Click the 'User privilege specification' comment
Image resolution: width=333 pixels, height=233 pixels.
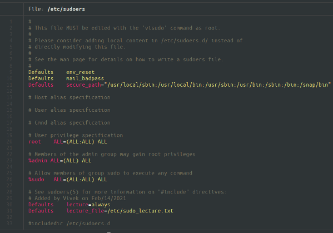click(76, 135)
